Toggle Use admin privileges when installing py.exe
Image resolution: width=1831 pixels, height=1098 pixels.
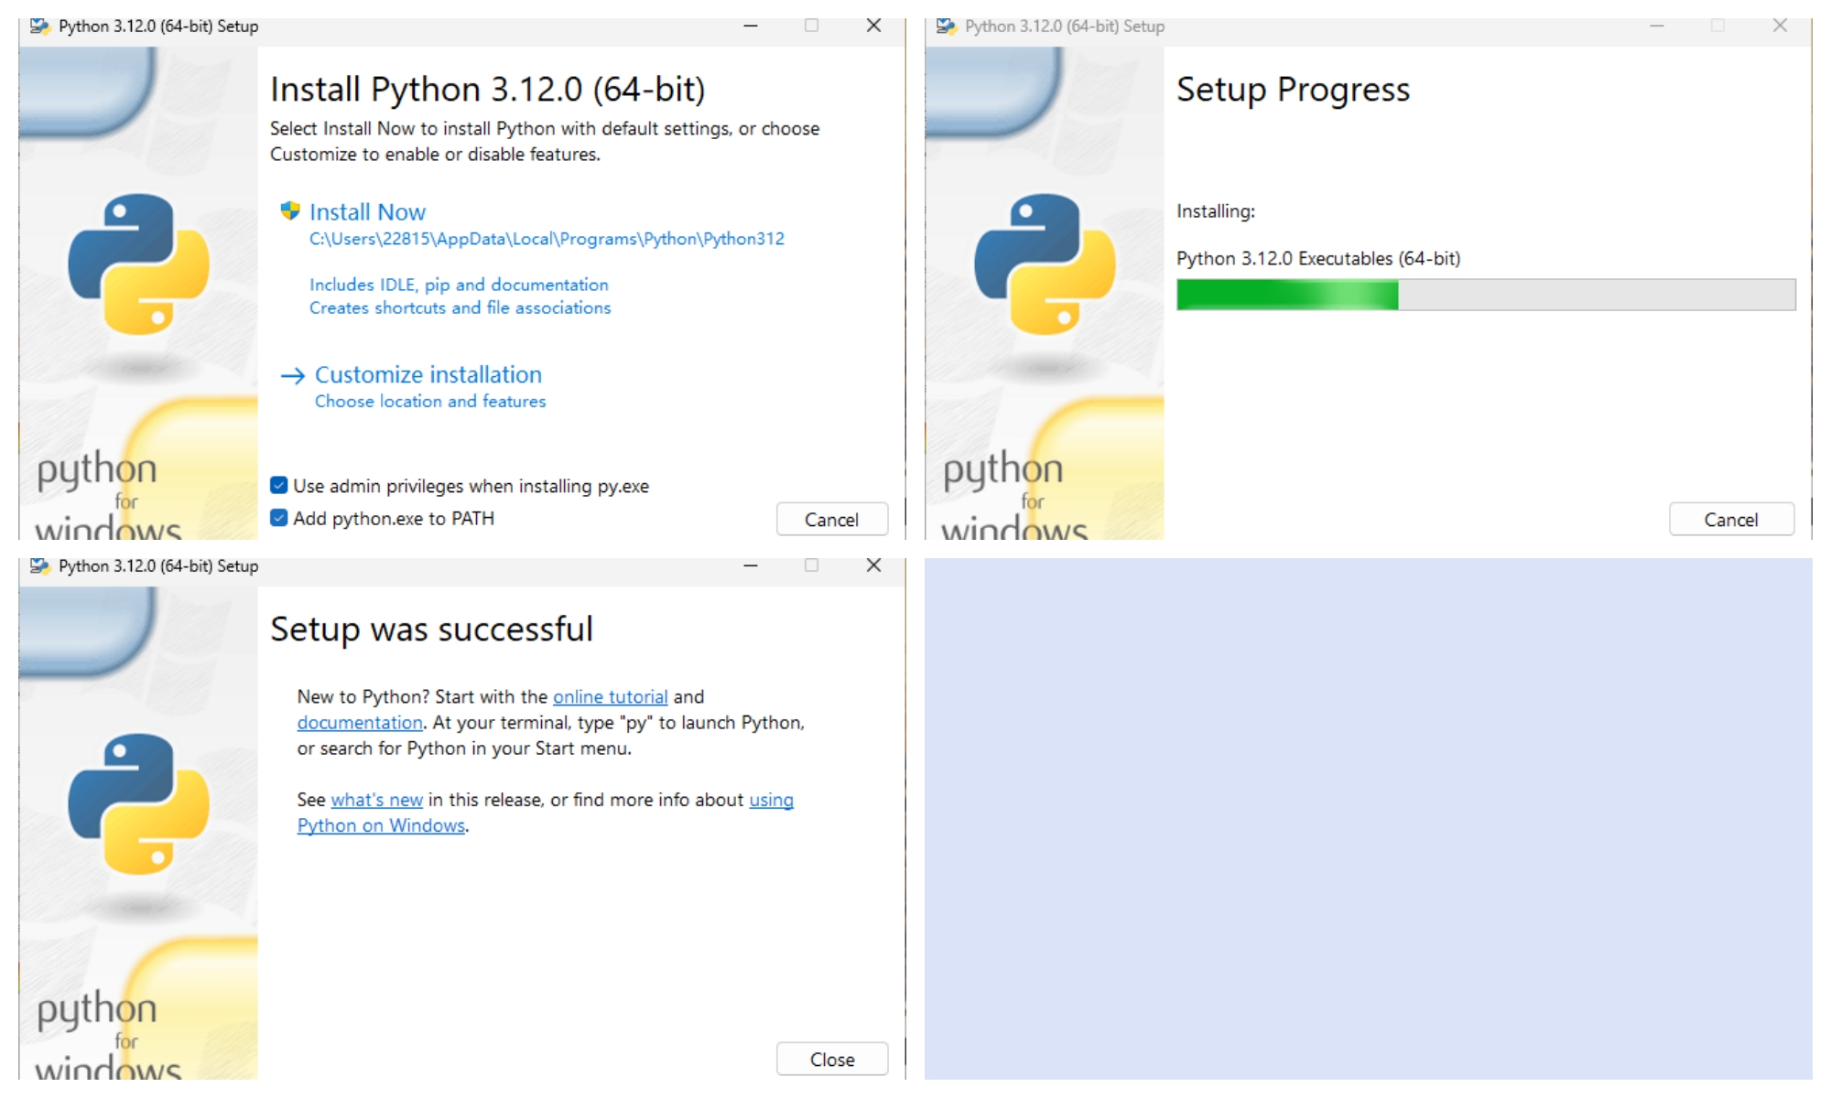(x=279, y=485)
